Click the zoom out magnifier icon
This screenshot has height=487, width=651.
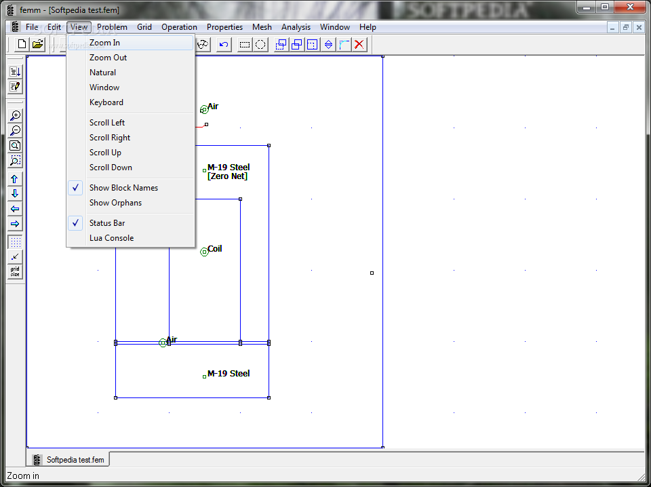15,130
